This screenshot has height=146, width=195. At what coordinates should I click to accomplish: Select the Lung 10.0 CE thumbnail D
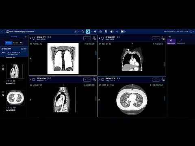point(15,98)
